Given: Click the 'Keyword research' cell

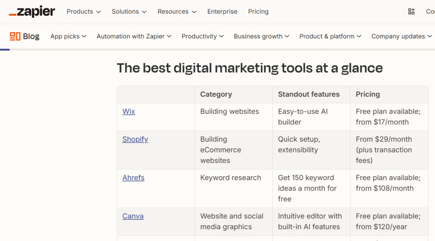Looking at the screenshot, I should click(234, 188).
